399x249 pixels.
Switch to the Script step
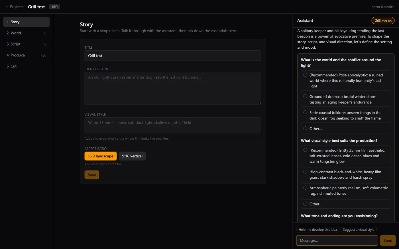27,44
